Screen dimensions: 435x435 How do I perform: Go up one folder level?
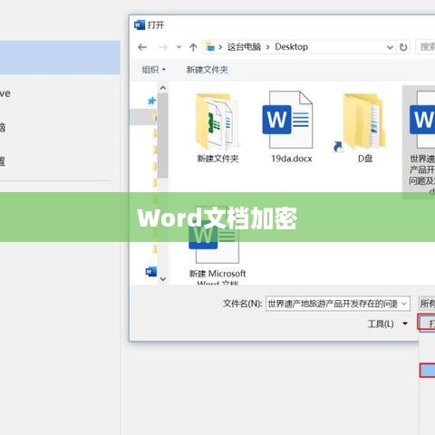coord(193,47)
